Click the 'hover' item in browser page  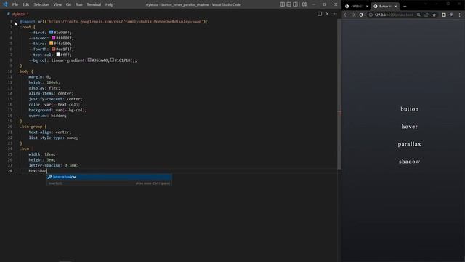tap(410, 127)
